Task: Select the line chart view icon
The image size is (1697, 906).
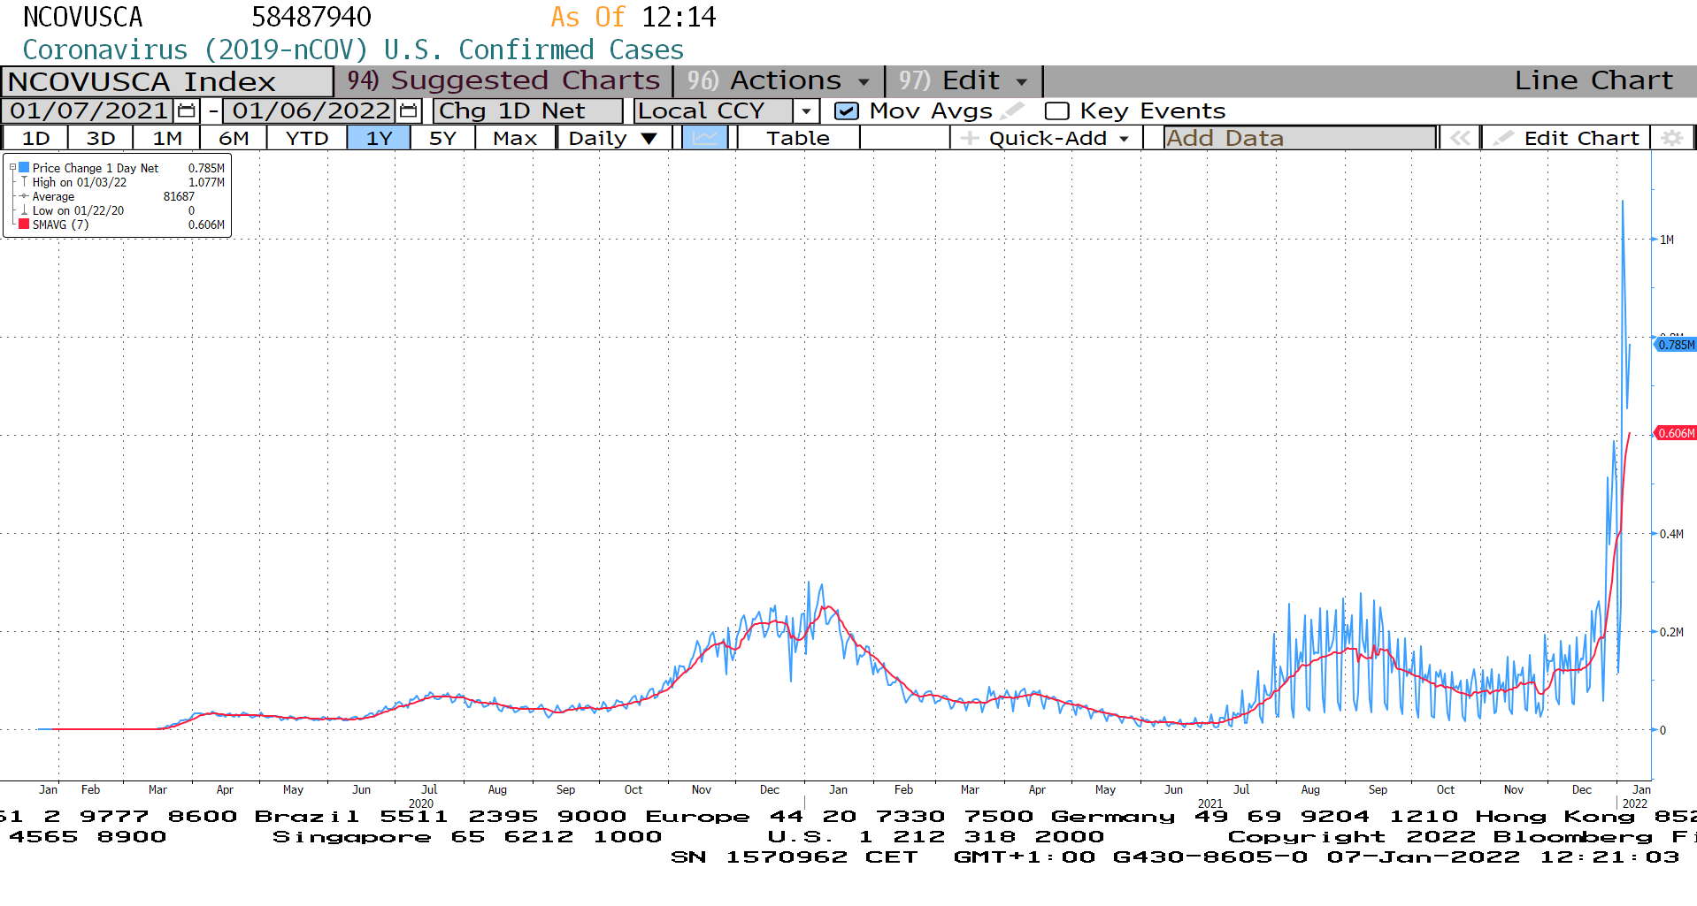Action: click(705, 138)
